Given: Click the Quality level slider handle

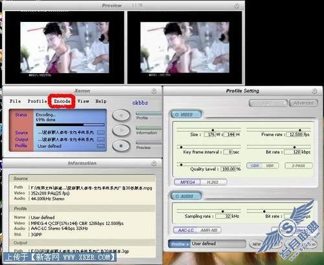Looking at the screenshot, I should click(x=181, y=165).
